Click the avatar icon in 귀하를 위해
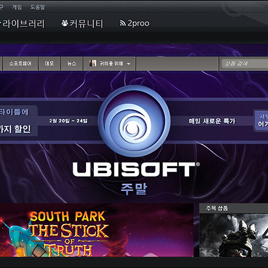268x268 pixels. (x=93, y=63)
